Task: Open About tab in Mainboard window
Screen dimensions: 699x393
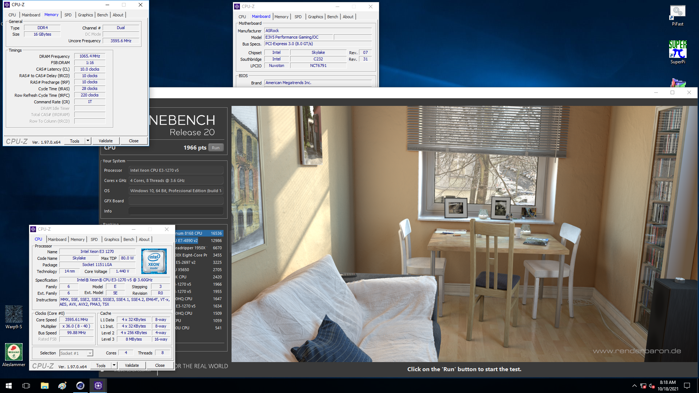Action: coord(348,17)
